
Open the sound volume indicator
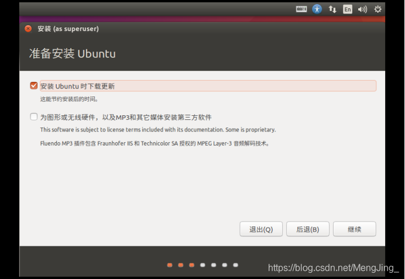(x=362, y=9)
